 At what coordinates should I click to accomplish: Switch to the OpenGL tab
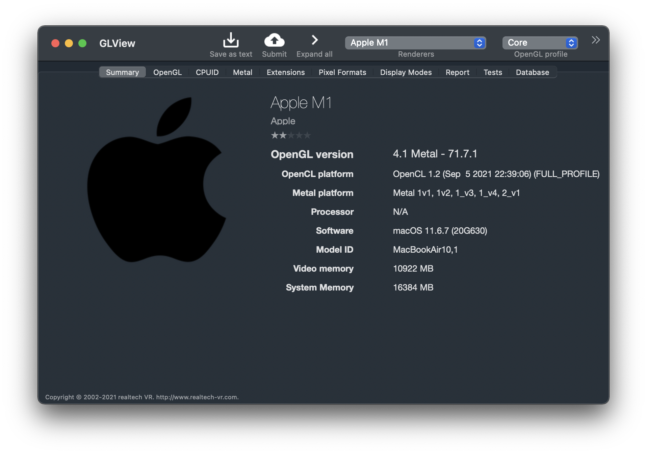point(167,72)
